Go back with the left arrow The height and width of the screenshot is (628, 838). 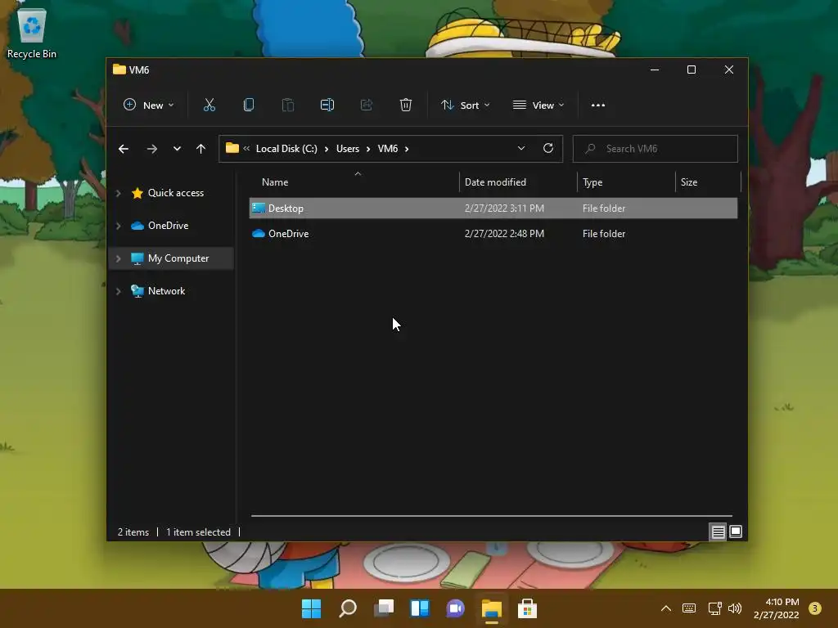click(x=124, y=149)
